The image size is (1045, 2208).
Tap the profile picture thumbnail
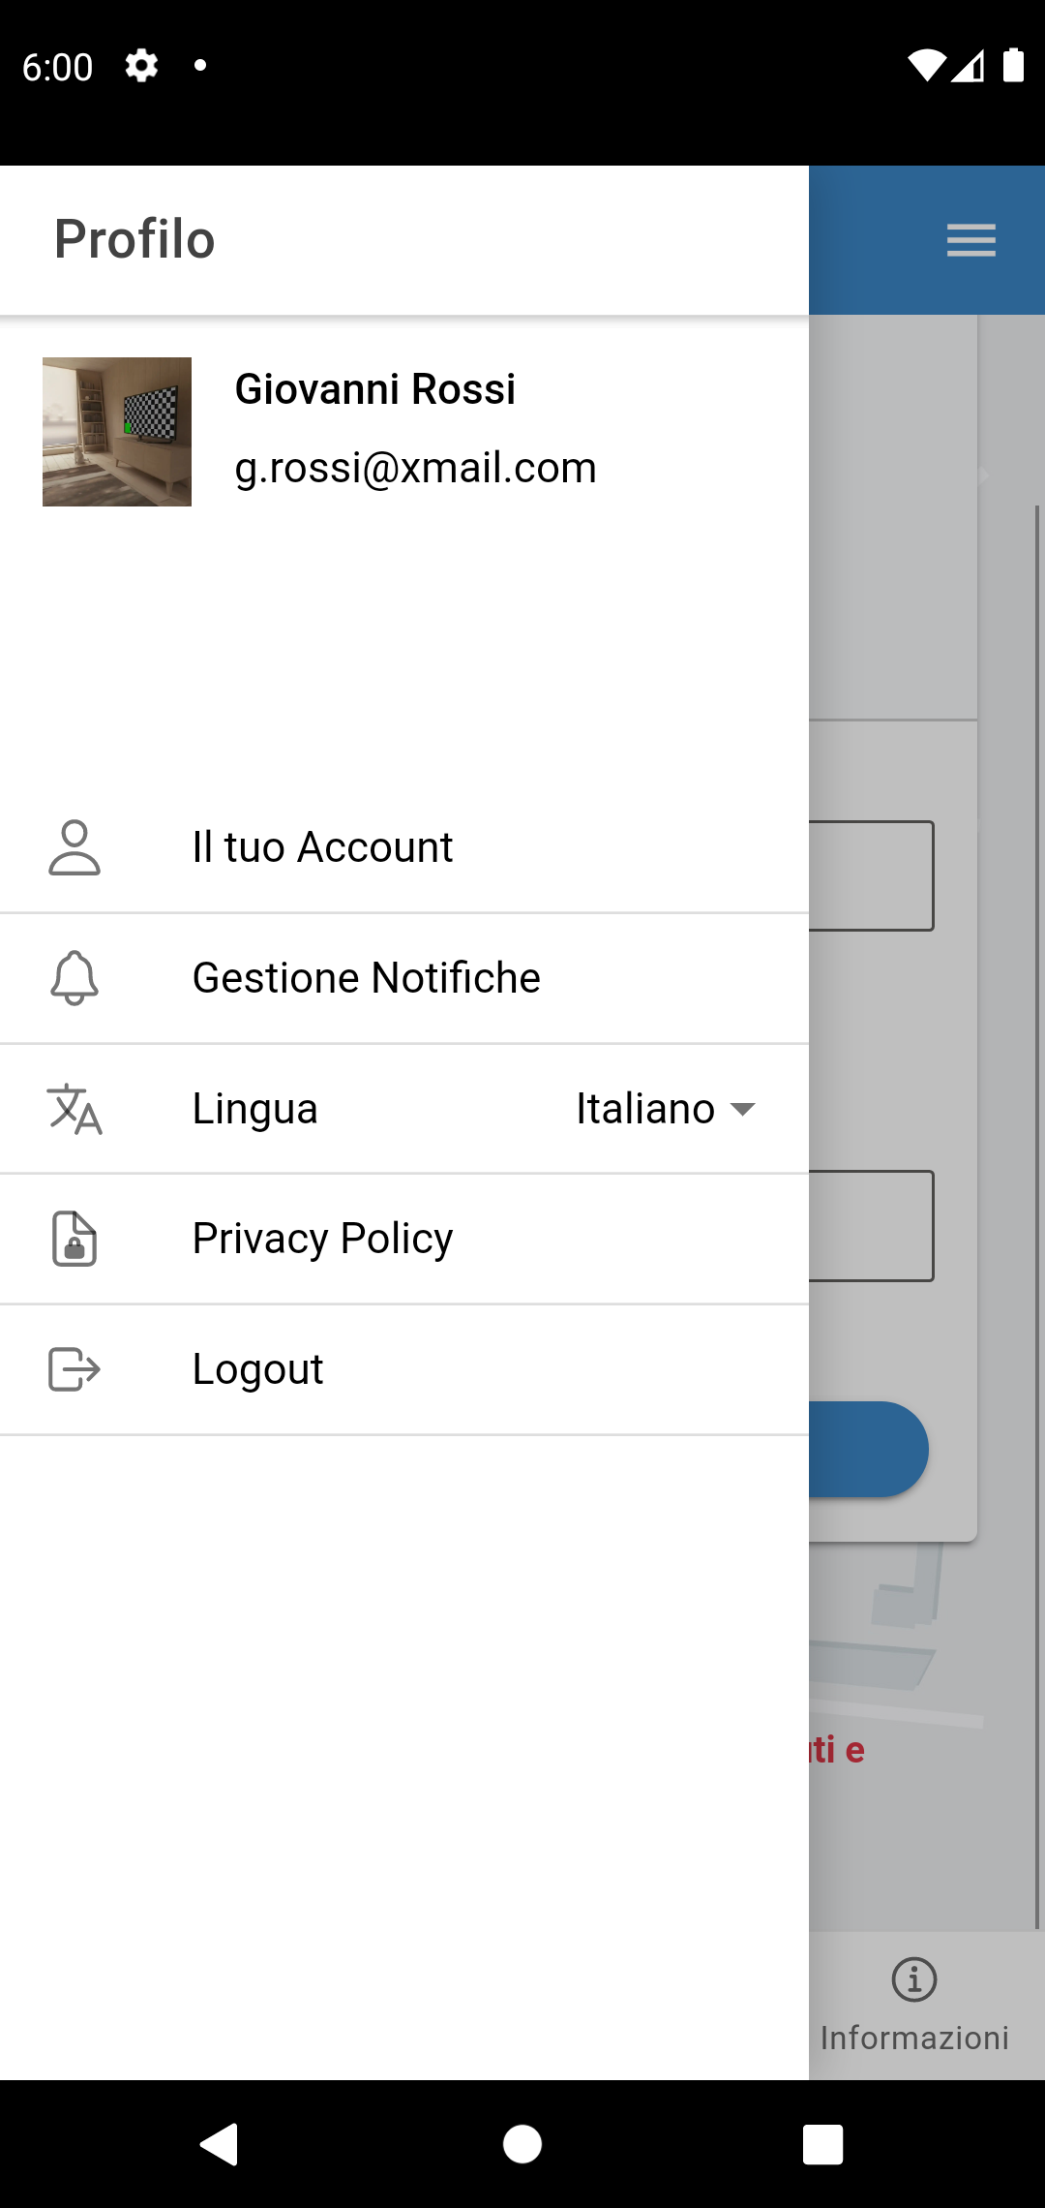tap(117, 432)
